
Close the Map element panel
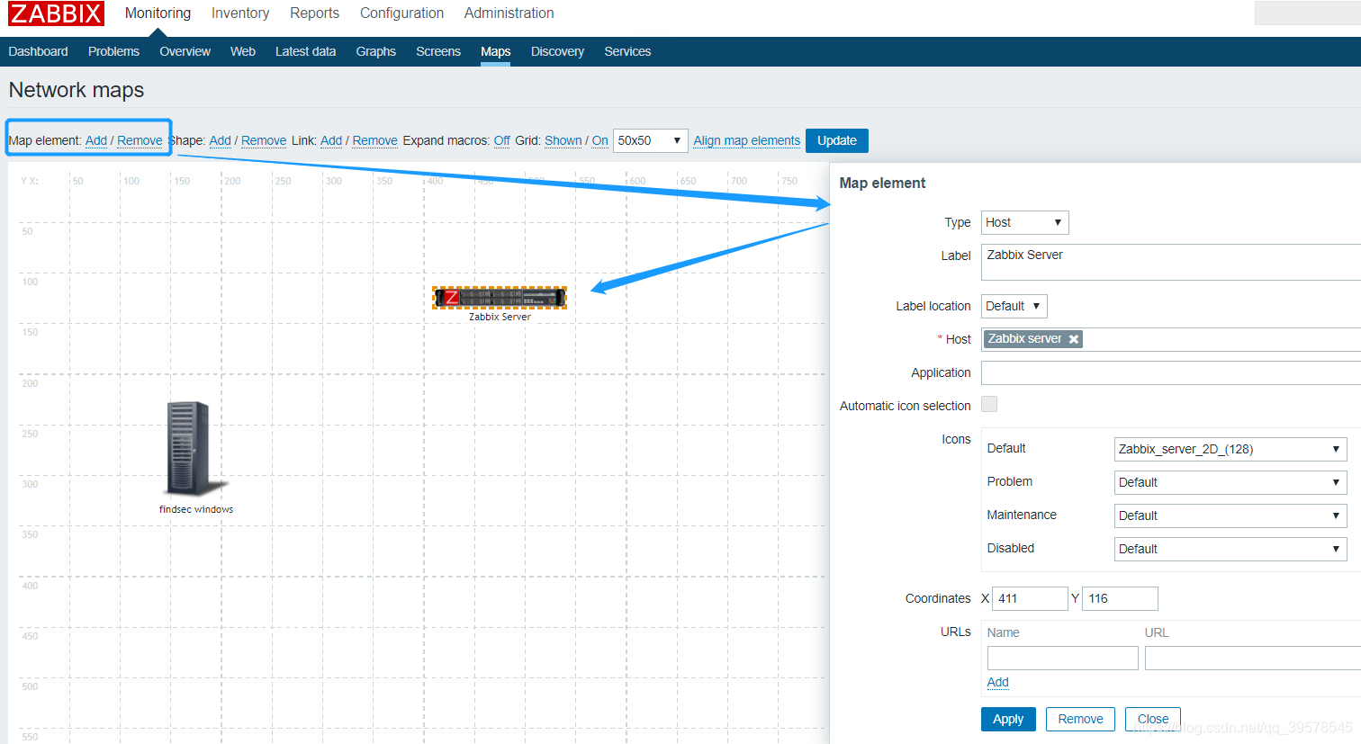[x=1153, y=719]
